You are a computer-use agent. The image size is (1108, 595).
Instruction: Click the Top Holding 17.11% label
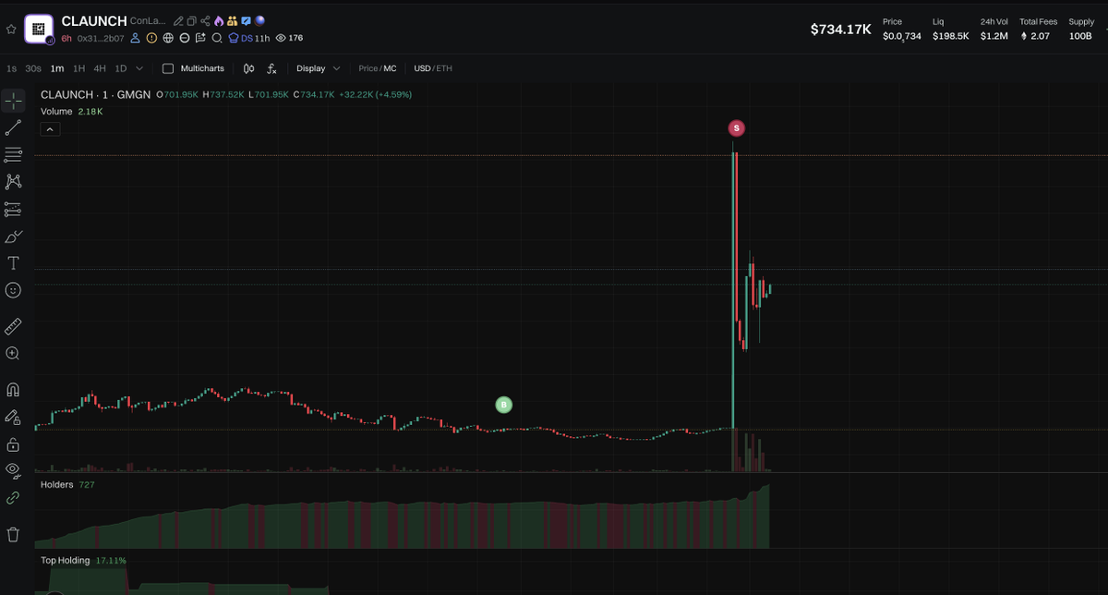tap(83, 560)
